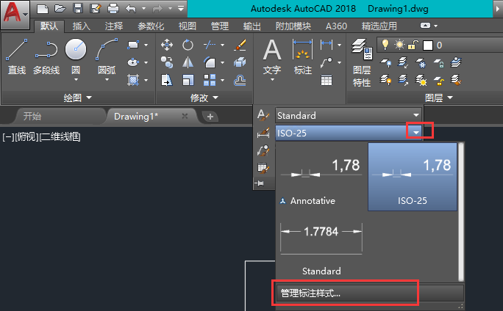Click the layer color white swatch
The width and height of the screenshot is (503, 311).
tap(428, 45)
